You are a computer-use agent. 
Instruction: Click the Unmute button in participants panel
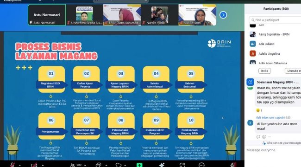click(x=293, y=71)
